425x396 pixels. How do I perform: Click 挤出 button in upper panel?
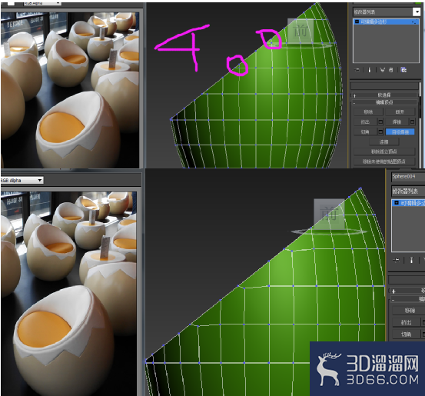[x=365, y=121]
